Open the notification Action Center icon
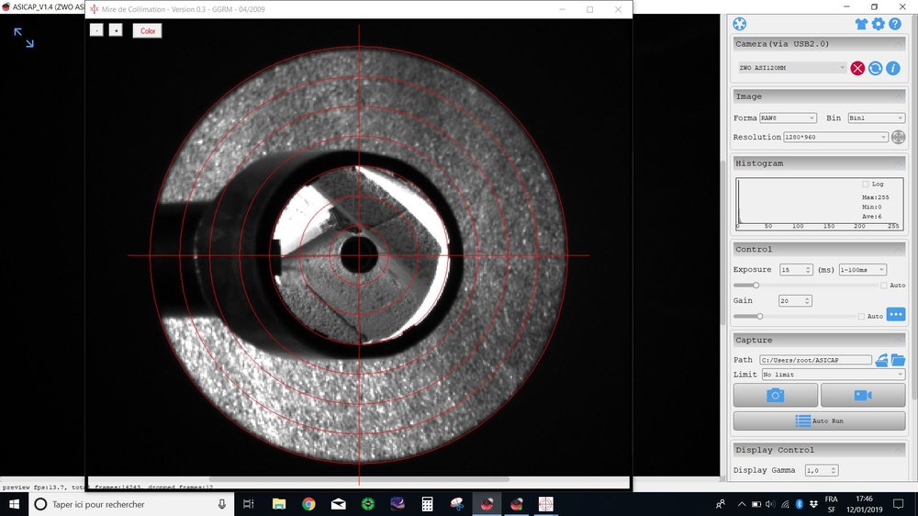Screen dimensions: 918x516 (x=898, y=504)
